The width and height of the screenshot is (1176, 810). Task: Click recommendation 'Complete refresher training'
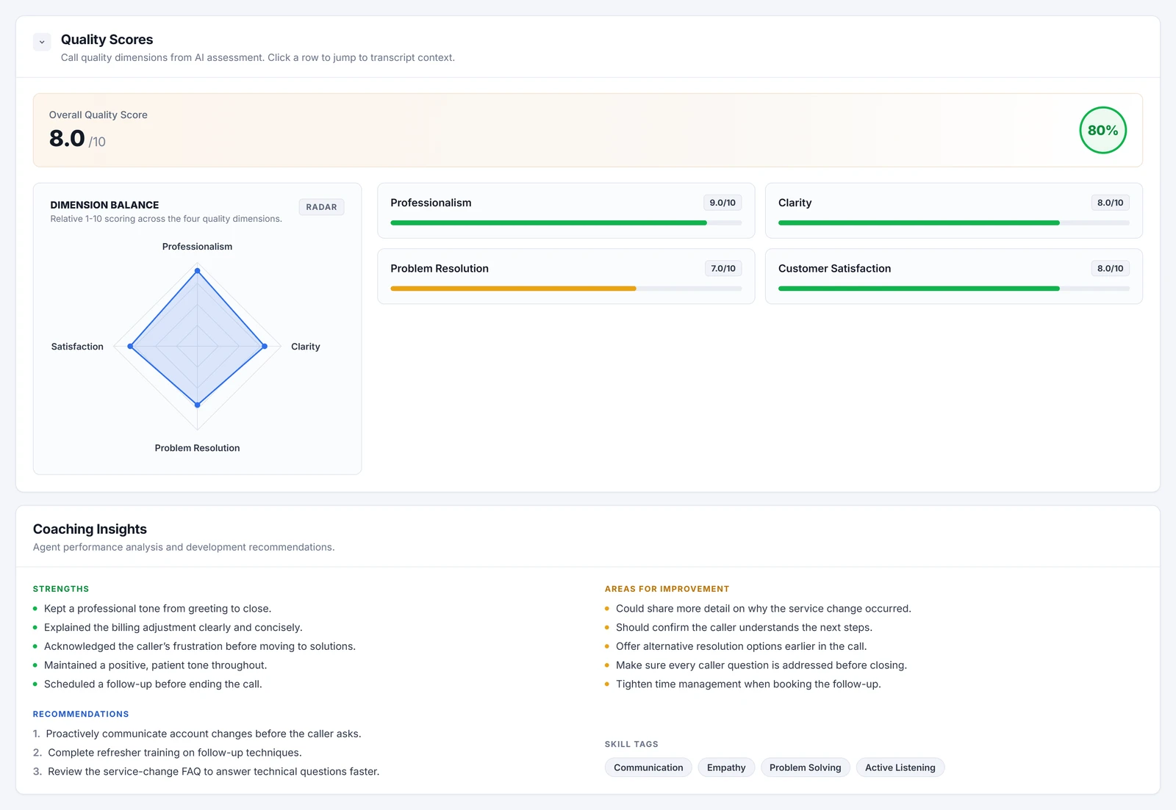[175, 753]
